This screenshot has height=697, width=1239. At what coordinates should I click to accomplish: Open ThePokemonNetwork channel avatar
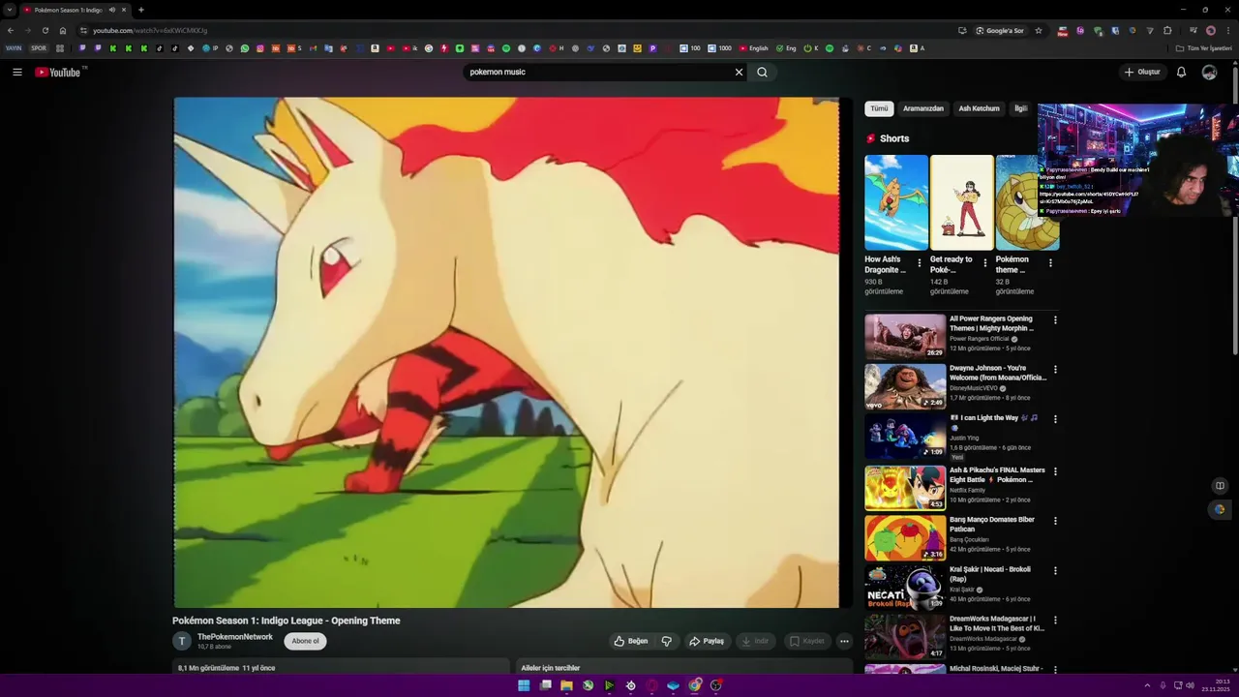click(182, 641)
